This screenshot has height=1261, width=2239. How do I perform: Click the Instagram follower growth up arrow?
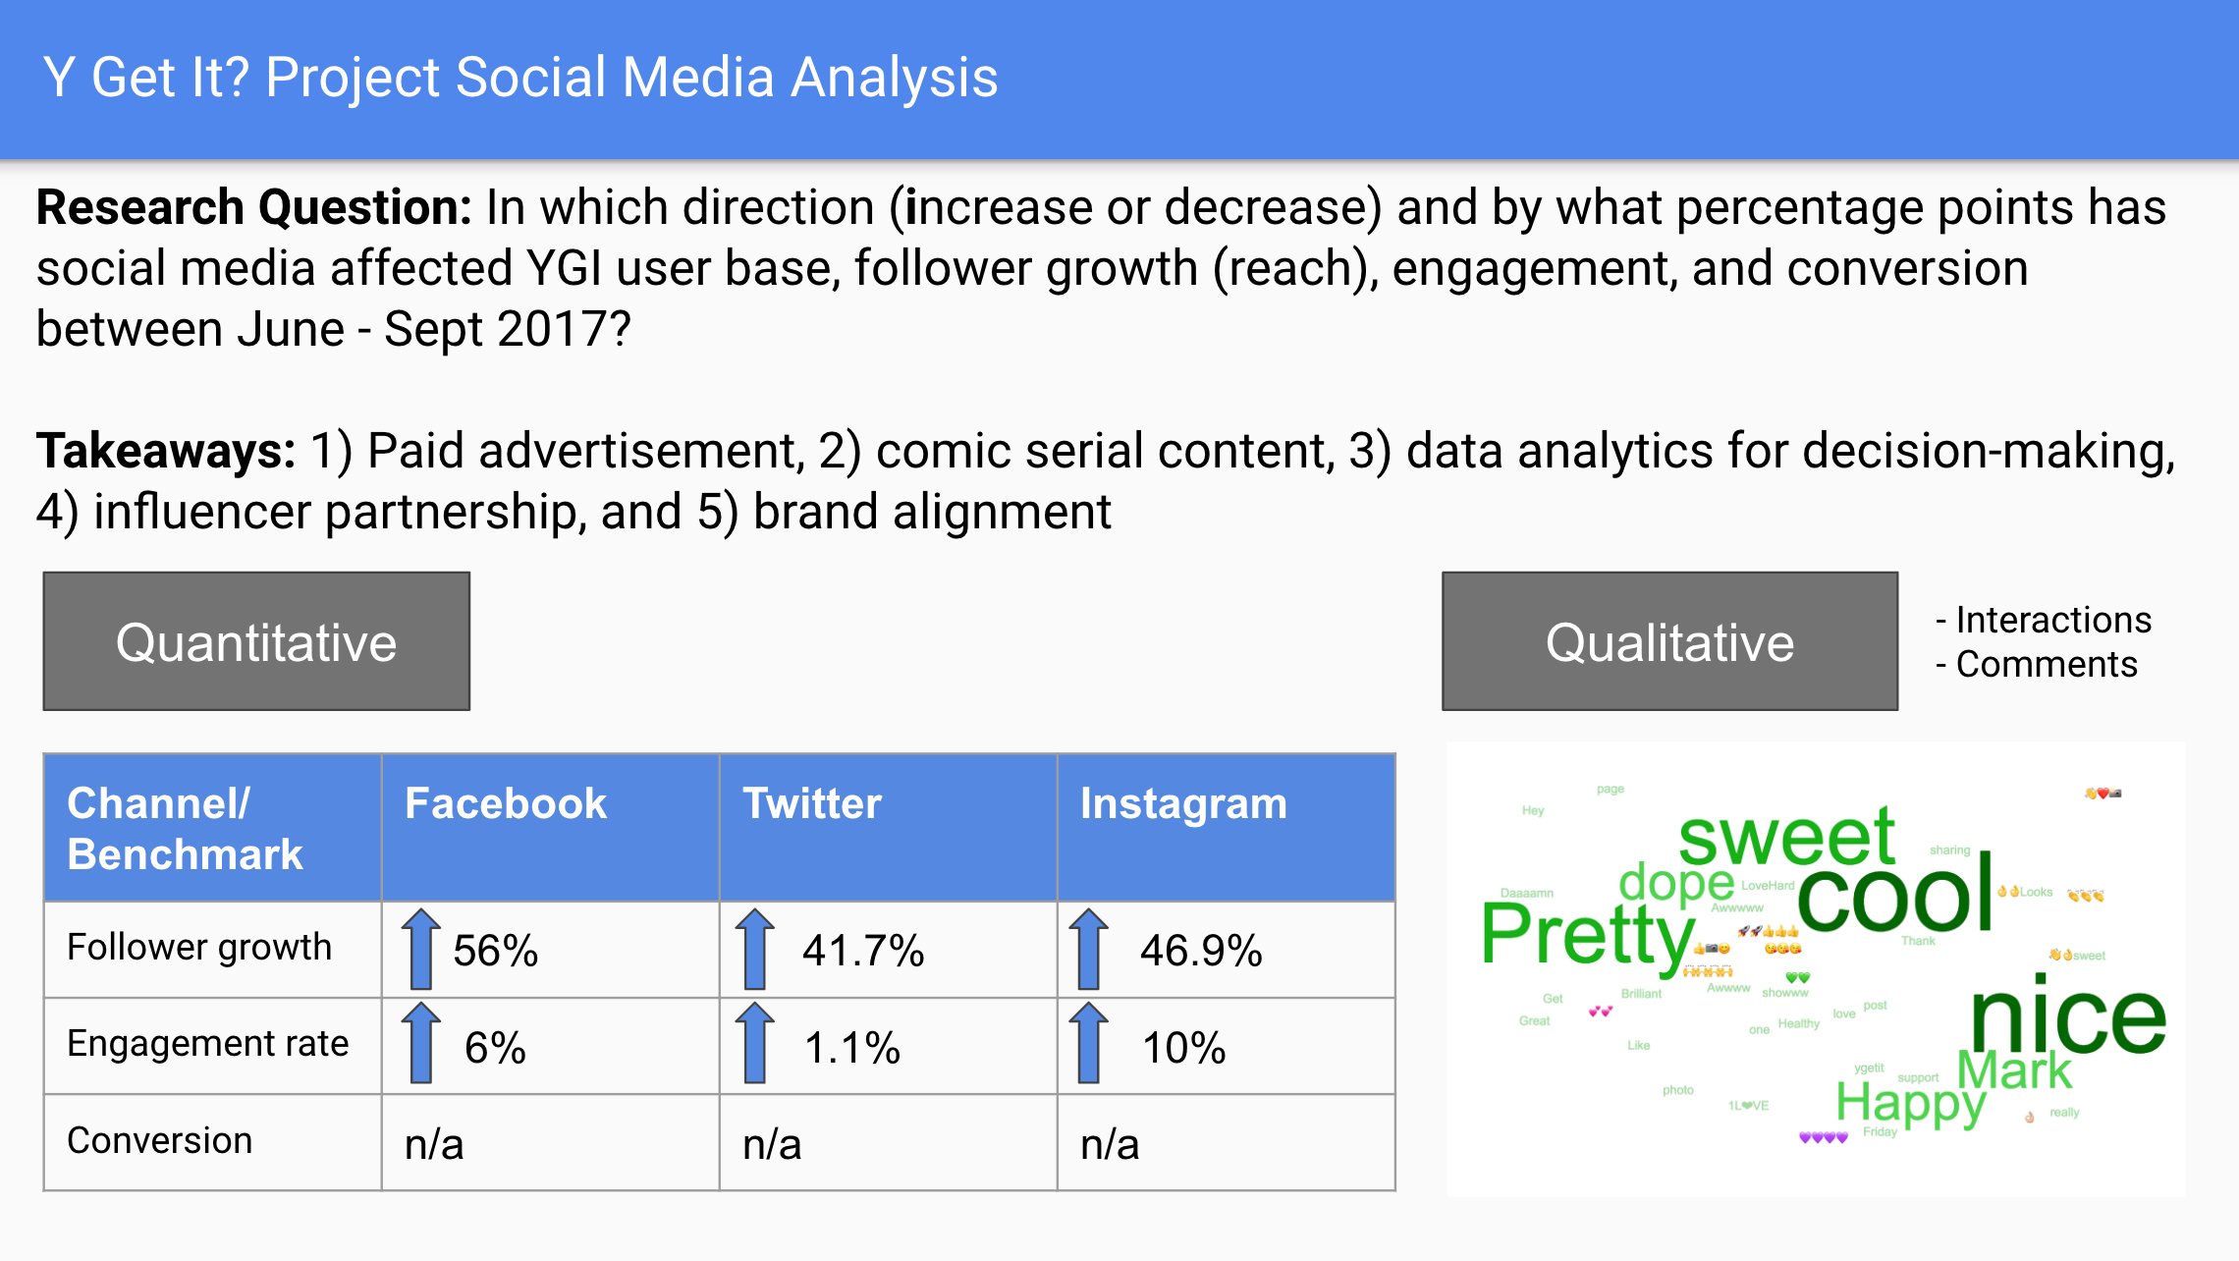[x=1088, y=949]
